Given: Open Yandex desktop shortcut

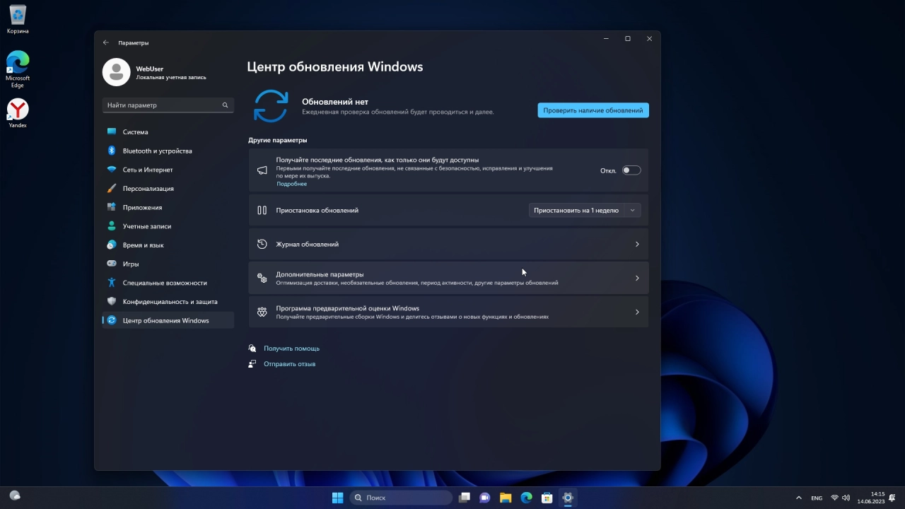Looking at the screenshot, I should 18,113.
